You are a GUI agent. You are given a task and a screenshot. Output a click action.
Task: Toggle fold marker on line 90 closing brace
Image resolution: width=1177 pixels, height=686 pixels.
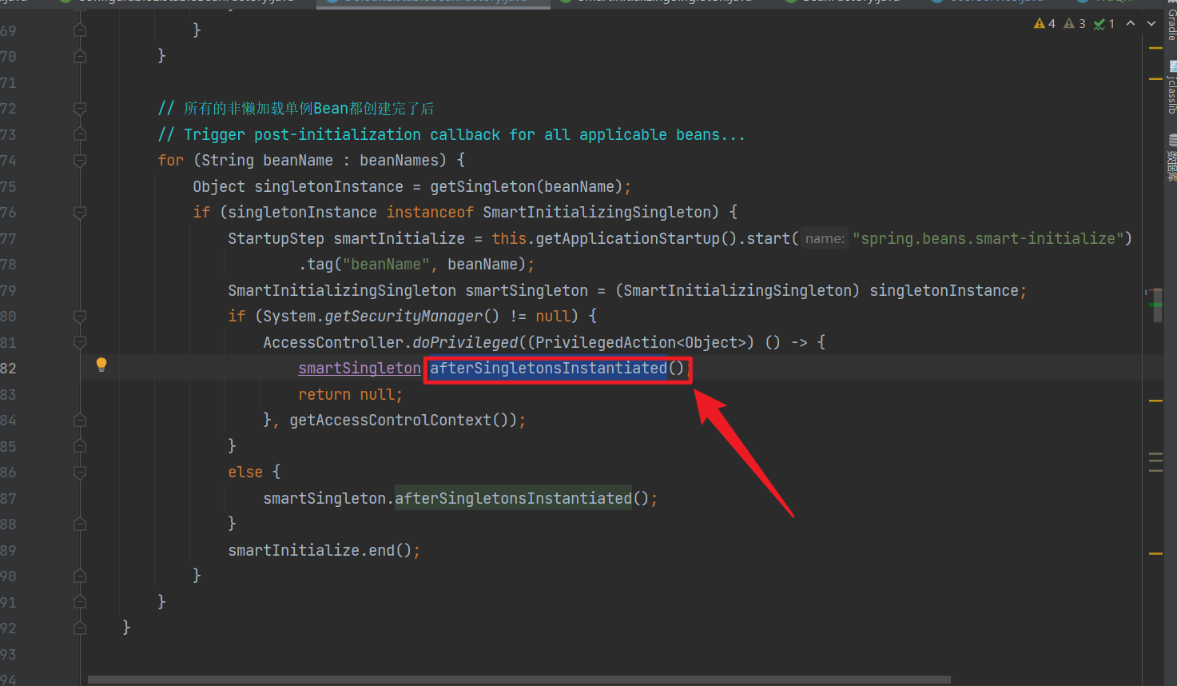click(x=80, y=576)
